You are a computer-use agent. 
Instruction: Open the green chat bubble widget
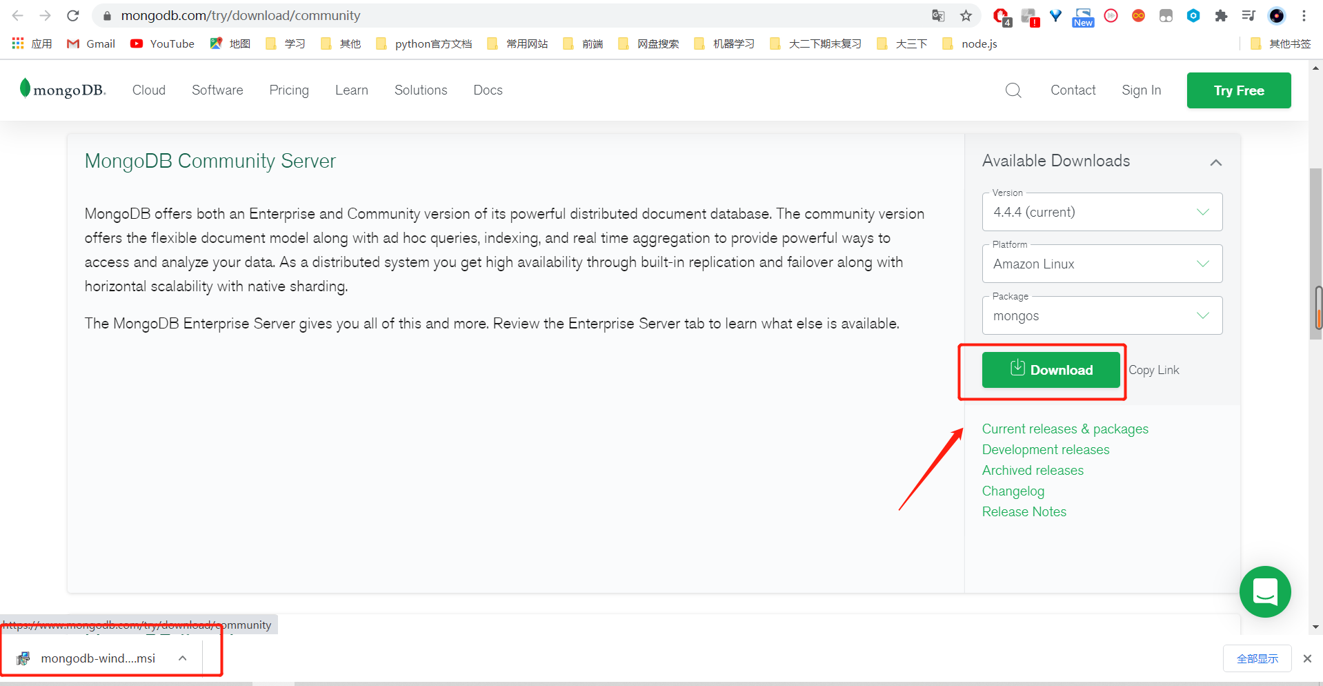(1265, 591)
